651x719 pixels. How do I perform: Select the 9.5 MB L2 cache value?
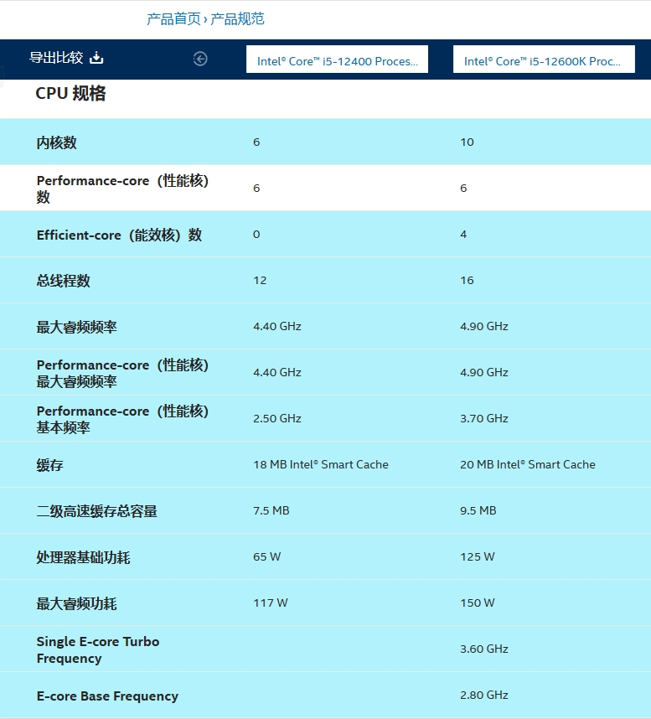pos(478,510)
